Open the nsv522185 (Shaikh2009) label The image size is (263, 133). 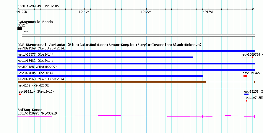point(38,67)
